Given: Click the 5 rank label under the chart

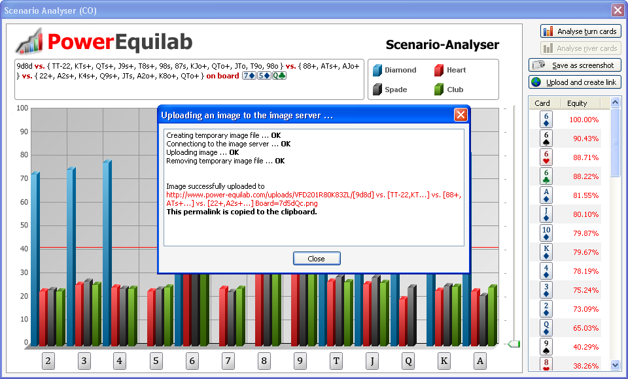Looking at the screenshot, I should coord(156,361).
